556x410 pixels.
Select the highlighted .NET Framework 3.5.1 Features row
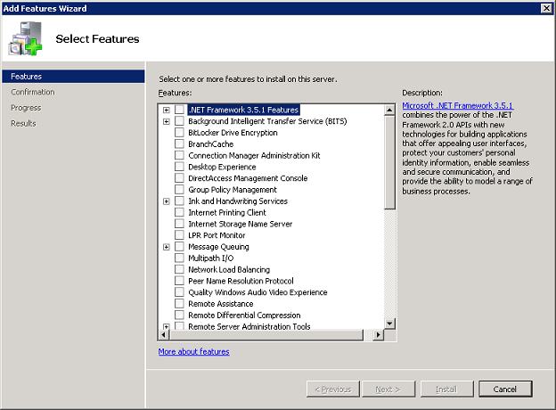(244, 110)
